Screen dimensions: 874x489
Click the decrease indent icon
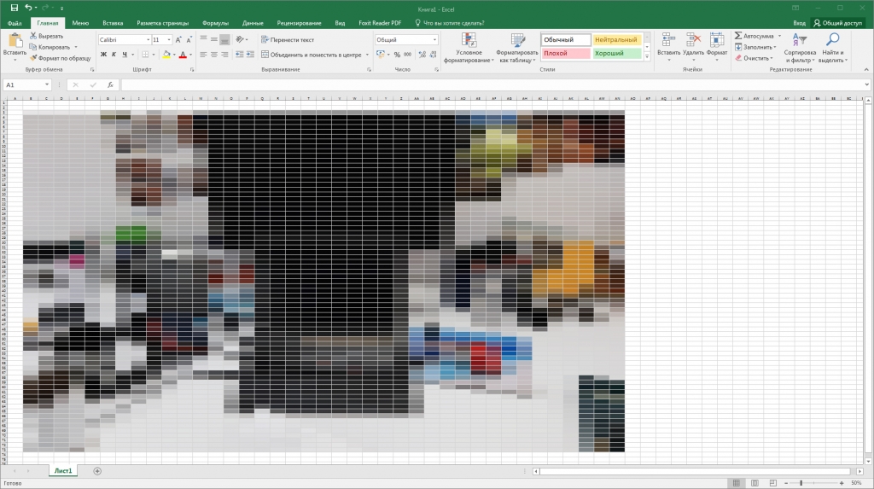tap(239, 55)
